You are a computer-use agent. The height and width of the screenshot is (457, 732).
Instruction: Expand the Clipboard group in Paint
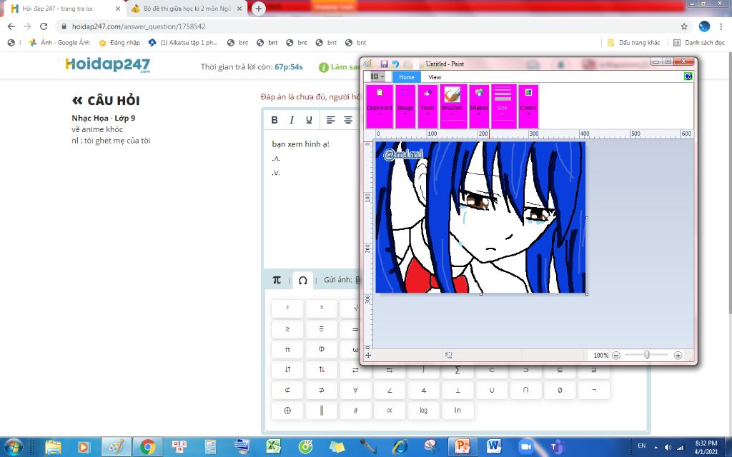(x=379, y=106)
